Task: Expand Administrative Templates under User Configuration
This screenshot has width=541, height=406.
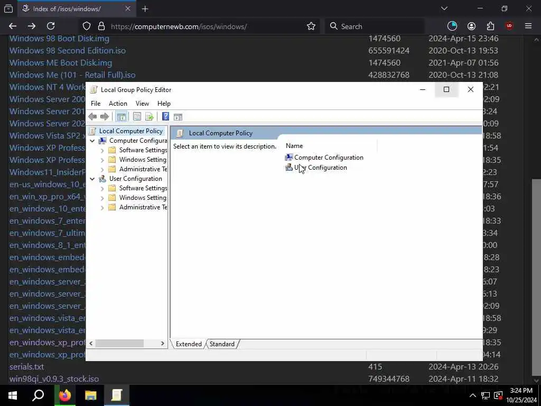Action: click(x=102, y=207)
